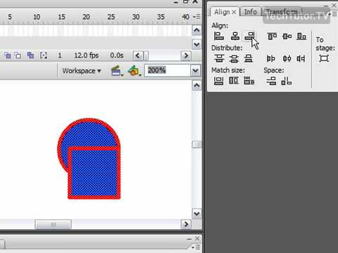Open the Edit Symbols picker

134,71
